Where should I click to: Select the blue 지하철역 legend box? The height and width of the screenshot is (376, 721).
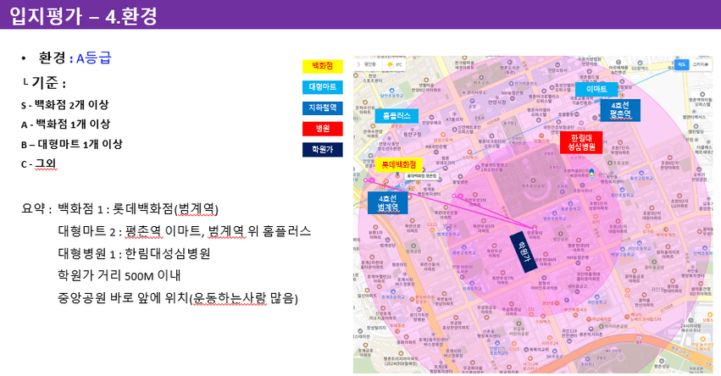[322, 108]
